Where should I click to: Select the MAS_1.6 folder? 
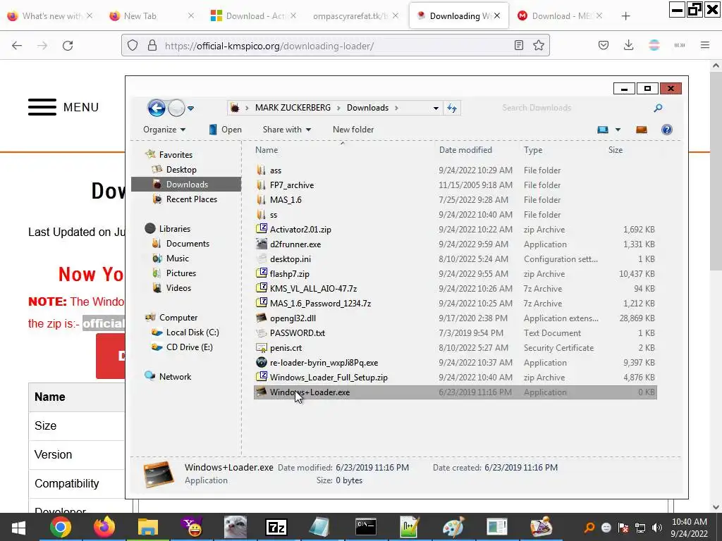click(x=286, y=199)
